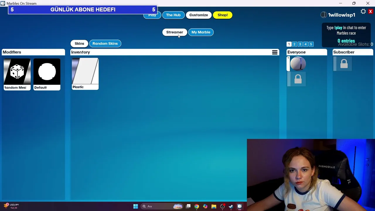The height and width of the screenshot is (211, 375).
Task: Switch to My Marble sub-tab
Action: [201, 32]
